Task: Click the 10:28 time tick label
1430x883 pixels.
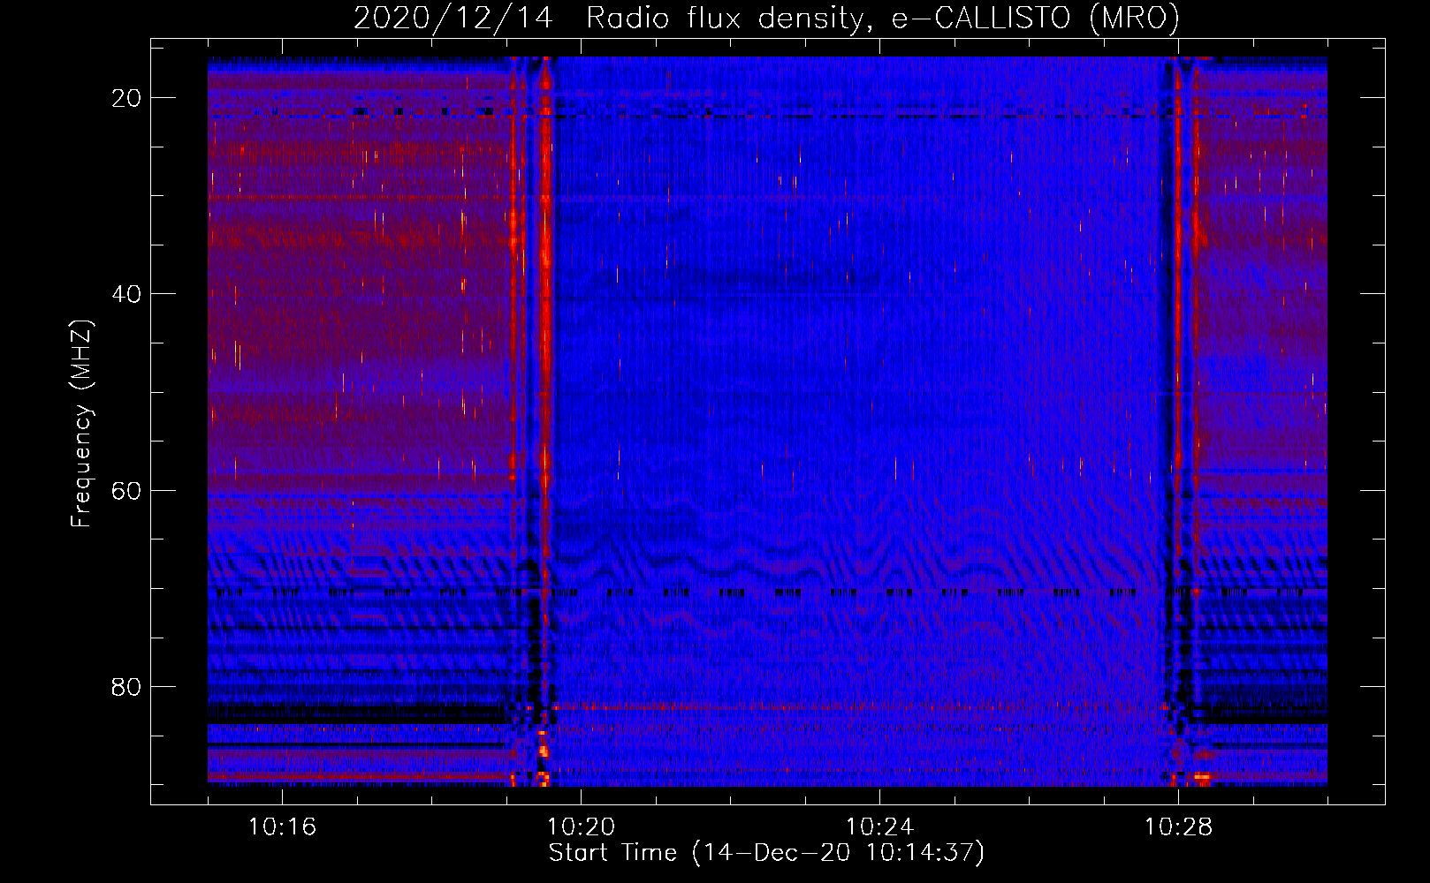Action: [x=1178, y=826]
